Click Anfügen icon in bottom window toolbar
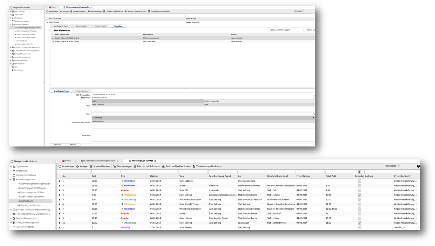This screenshot has width=435, height=246. pos(78,166)
